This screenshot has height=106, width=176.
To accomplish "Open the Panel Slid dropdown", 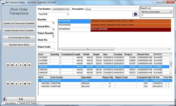I will pyautogui.click(x=68, y=14).
